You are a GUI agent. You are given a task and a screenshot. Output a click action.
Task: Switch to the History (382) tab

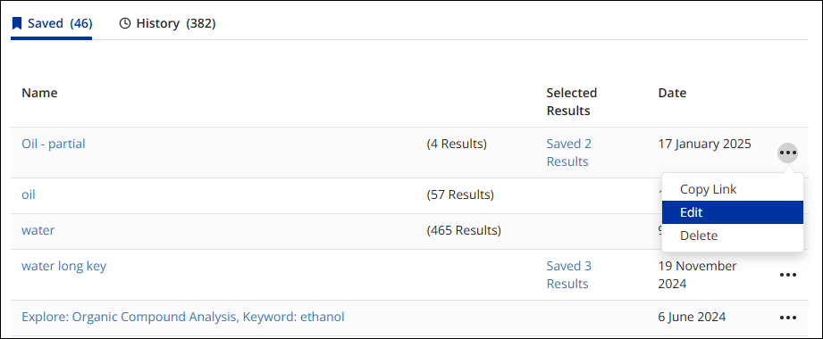pos(167,23)
